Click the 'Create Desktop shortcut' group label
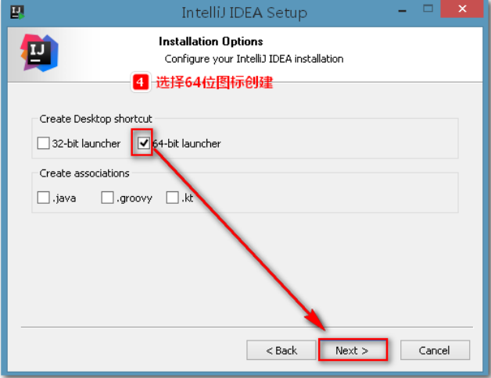 click(x=95, y=119)
